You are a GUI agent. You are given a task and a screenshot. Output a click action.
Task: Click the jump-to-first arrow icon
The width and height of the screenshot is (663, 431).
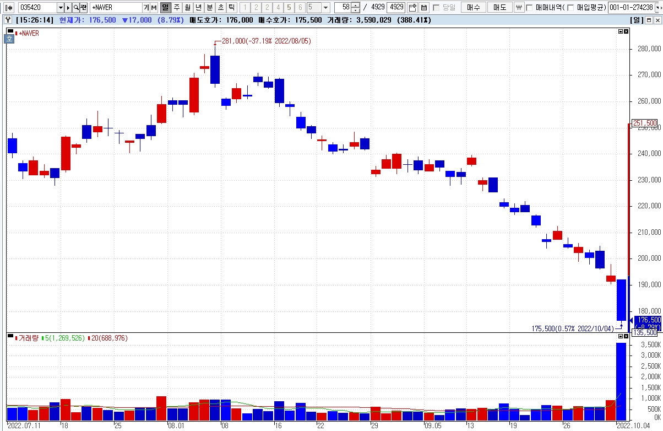[x=9, y=8]
